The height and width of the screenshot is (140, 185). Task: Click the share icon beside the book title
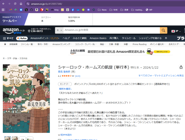point(181,67)
